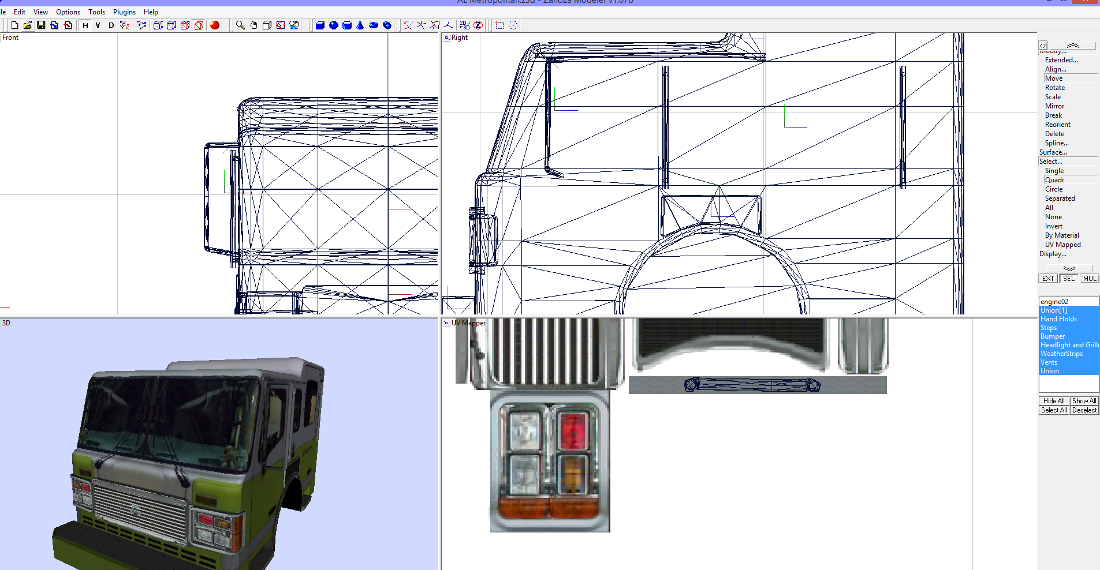Open the Options menu
Screen dimensions: 1100x570
click(68, 12)
